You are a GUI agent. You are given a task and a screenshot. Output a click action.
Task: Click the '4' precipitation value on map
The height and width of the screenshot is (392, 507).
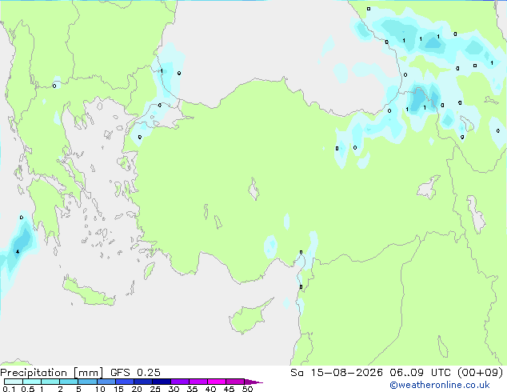[18, 252]
